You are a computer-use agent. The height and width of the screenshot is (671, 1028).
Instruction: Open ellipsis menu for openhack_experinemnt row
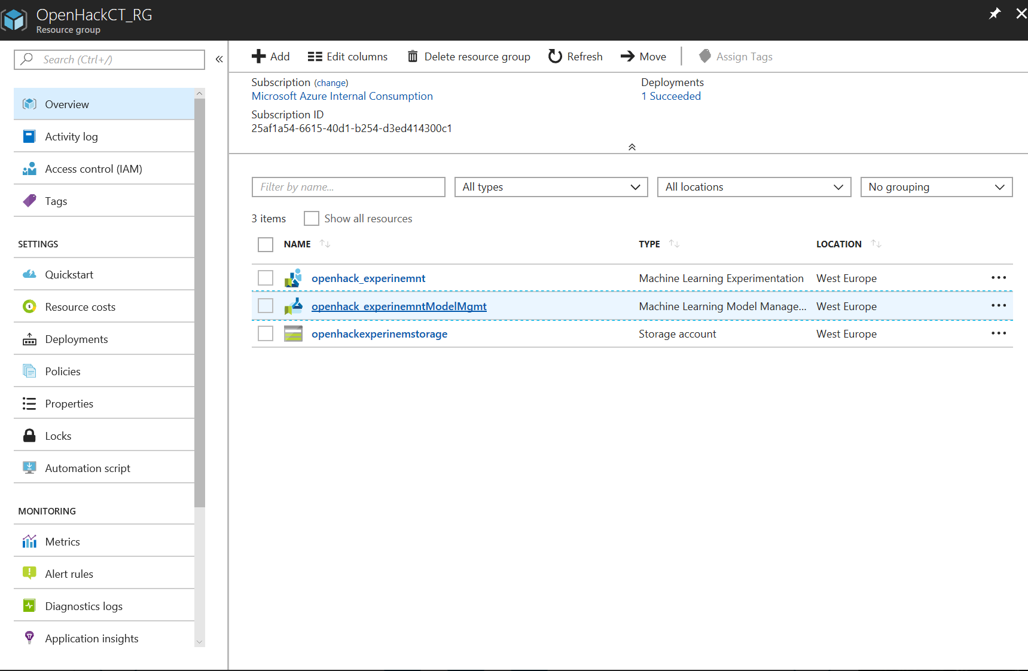999,277
